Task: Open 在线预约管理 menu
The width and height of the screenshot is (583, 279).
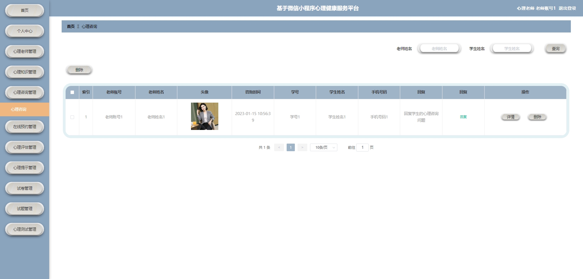Action: coord(25,127)
